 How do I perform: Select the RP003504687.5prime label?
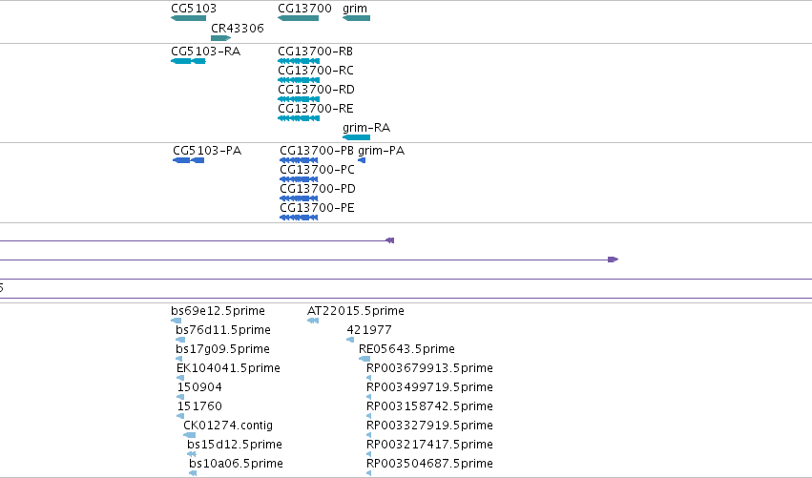pos(429,464)
